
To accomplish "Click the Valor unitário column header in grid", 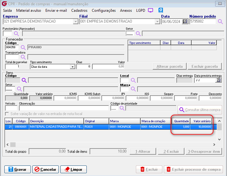I will coord(201,121).
